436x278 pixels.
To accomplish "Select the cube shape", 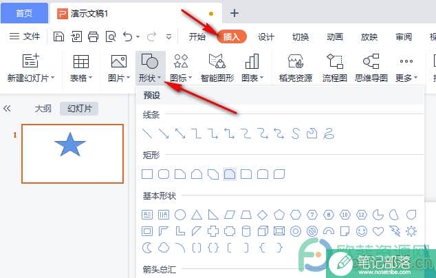I will click(263, 231).
